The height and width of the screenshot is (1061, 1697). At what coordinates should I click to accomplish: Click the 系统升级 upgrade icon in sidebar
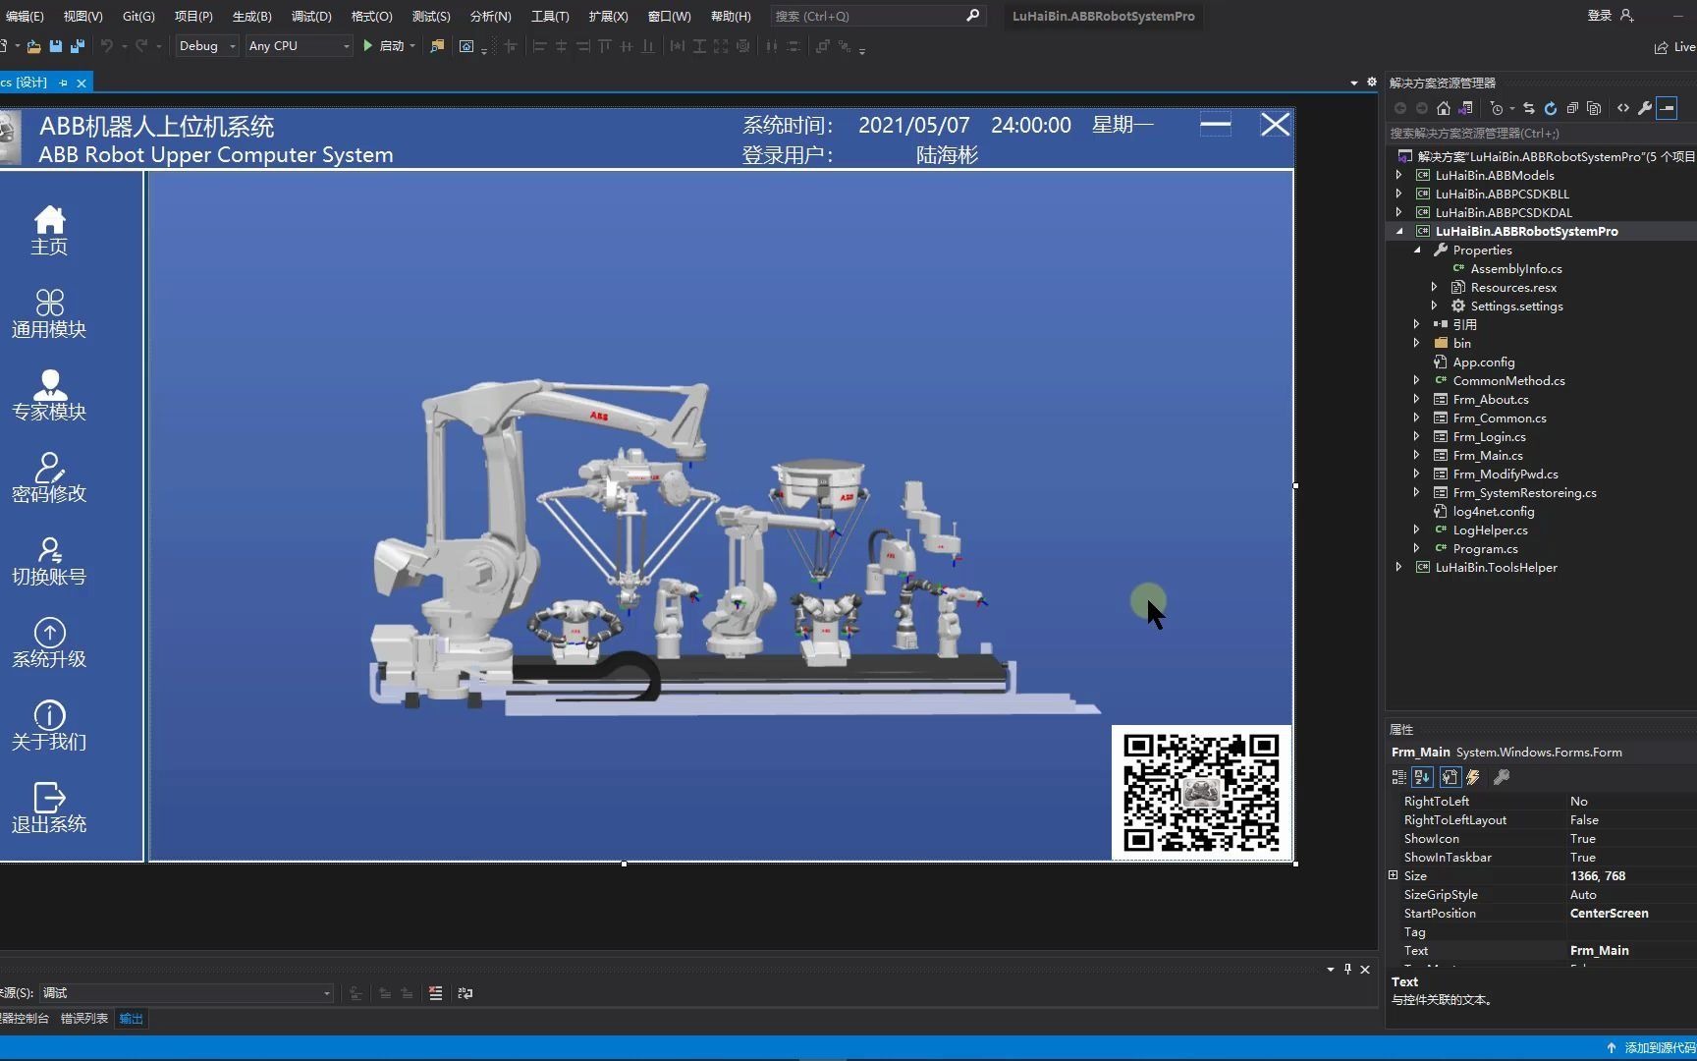49,634
